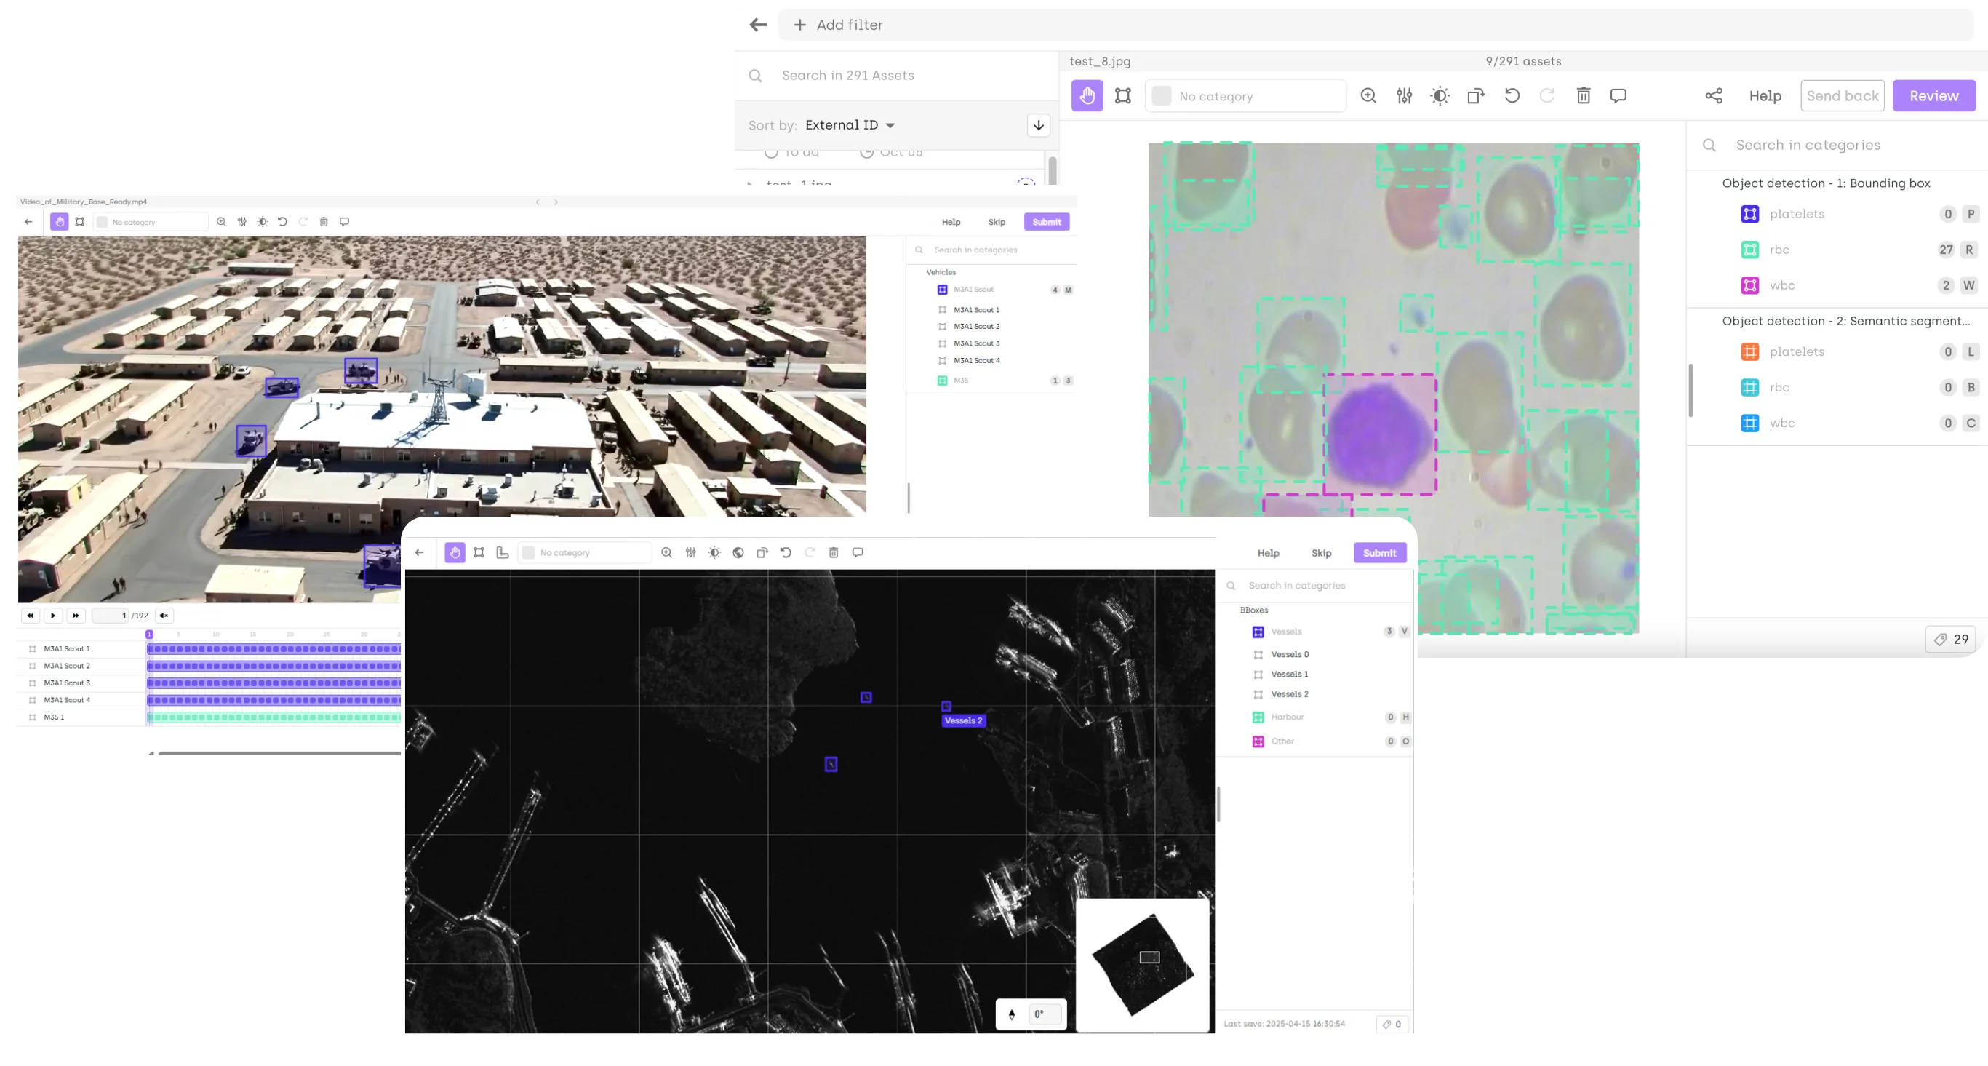Click brightness icon in military video toolbar
The height and width of the screenshot is (1066, 1988).
pyautogui.click(x=263, y=221)
